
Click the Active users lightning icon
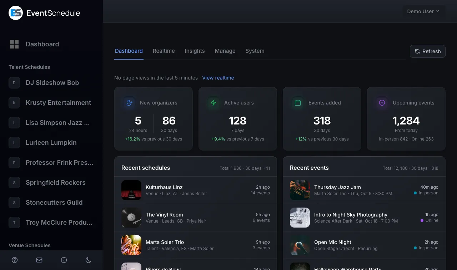(214, 103)
